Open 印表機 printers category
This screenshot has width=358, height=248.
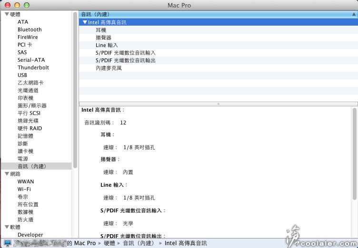pyautogui.click(x=25, y=98)
